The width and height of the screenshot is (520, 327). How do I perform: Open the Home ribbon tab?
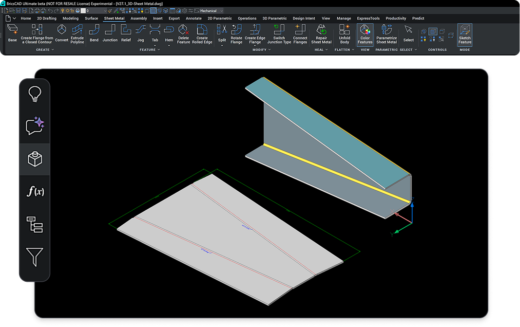[x=26, y=18]
